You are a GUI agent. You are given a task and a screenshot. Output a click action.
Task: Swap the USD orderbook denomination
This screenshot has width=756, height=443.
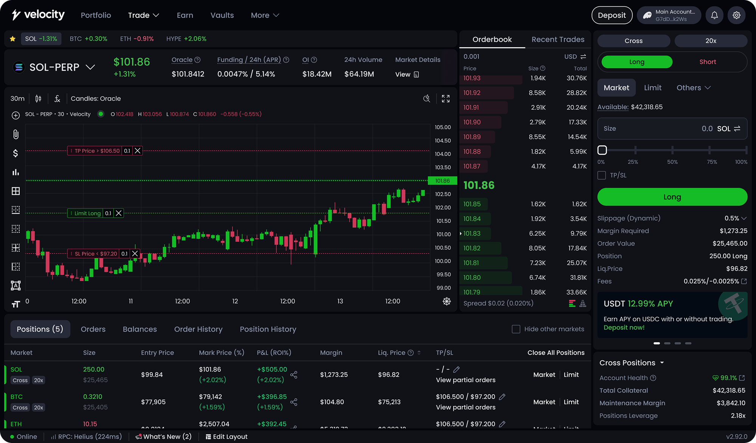(583, 57)
